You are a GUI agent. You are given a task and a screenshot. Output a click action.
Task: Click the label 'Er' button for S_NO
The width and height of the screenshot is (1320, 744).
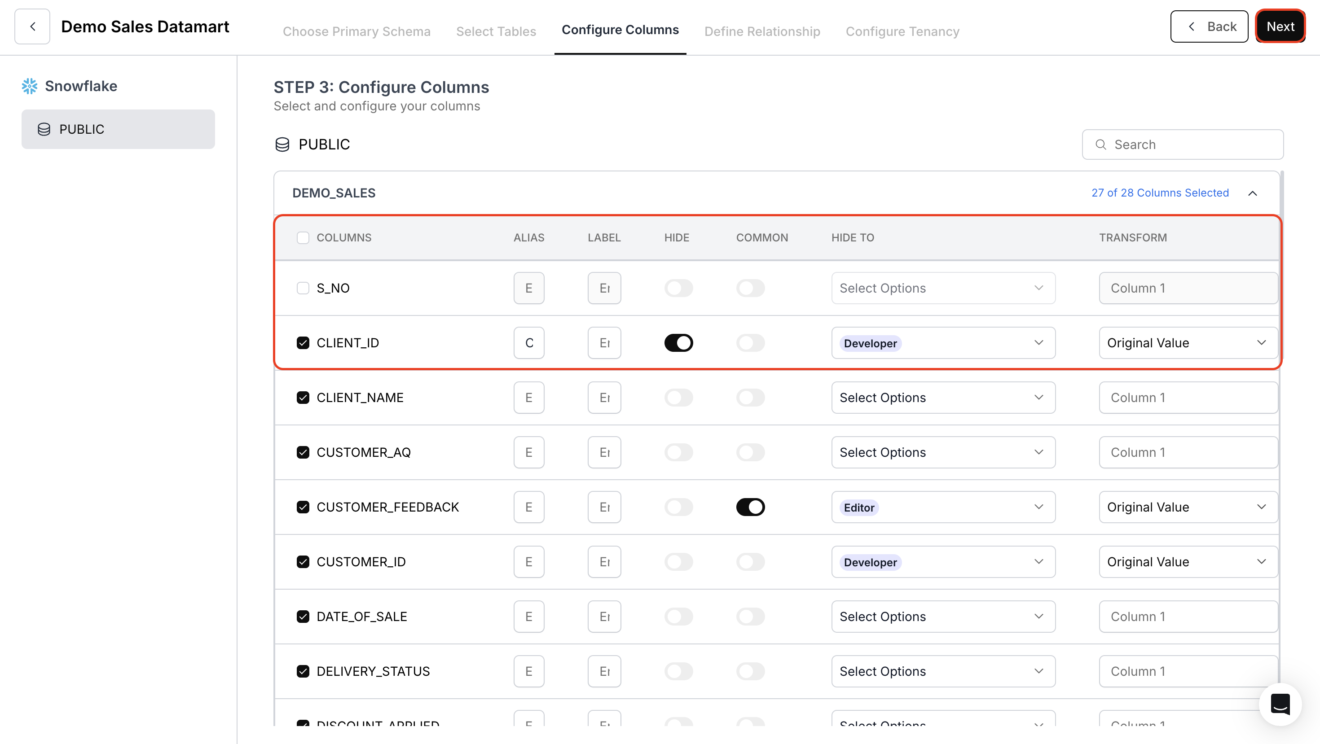[604, 288]
